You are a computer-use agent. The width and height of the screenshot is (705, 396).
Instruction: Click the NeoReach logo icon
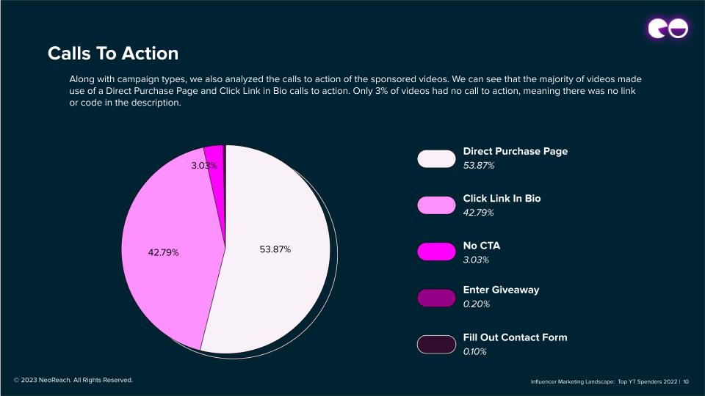(x=667, y=28)
